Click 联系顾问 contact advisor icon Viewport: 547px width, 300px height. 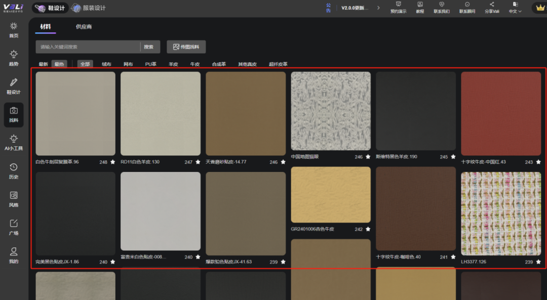point(467,8)
